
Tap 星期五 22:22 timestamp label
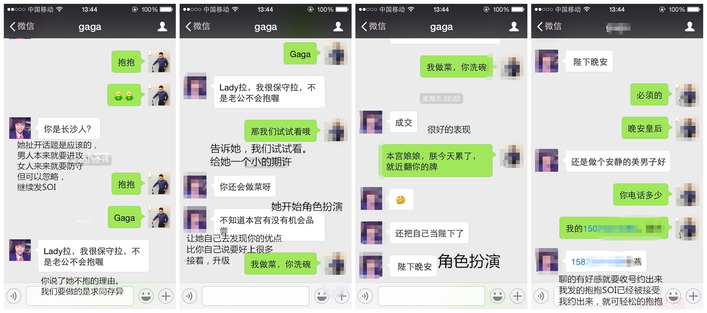coord(441,98)
